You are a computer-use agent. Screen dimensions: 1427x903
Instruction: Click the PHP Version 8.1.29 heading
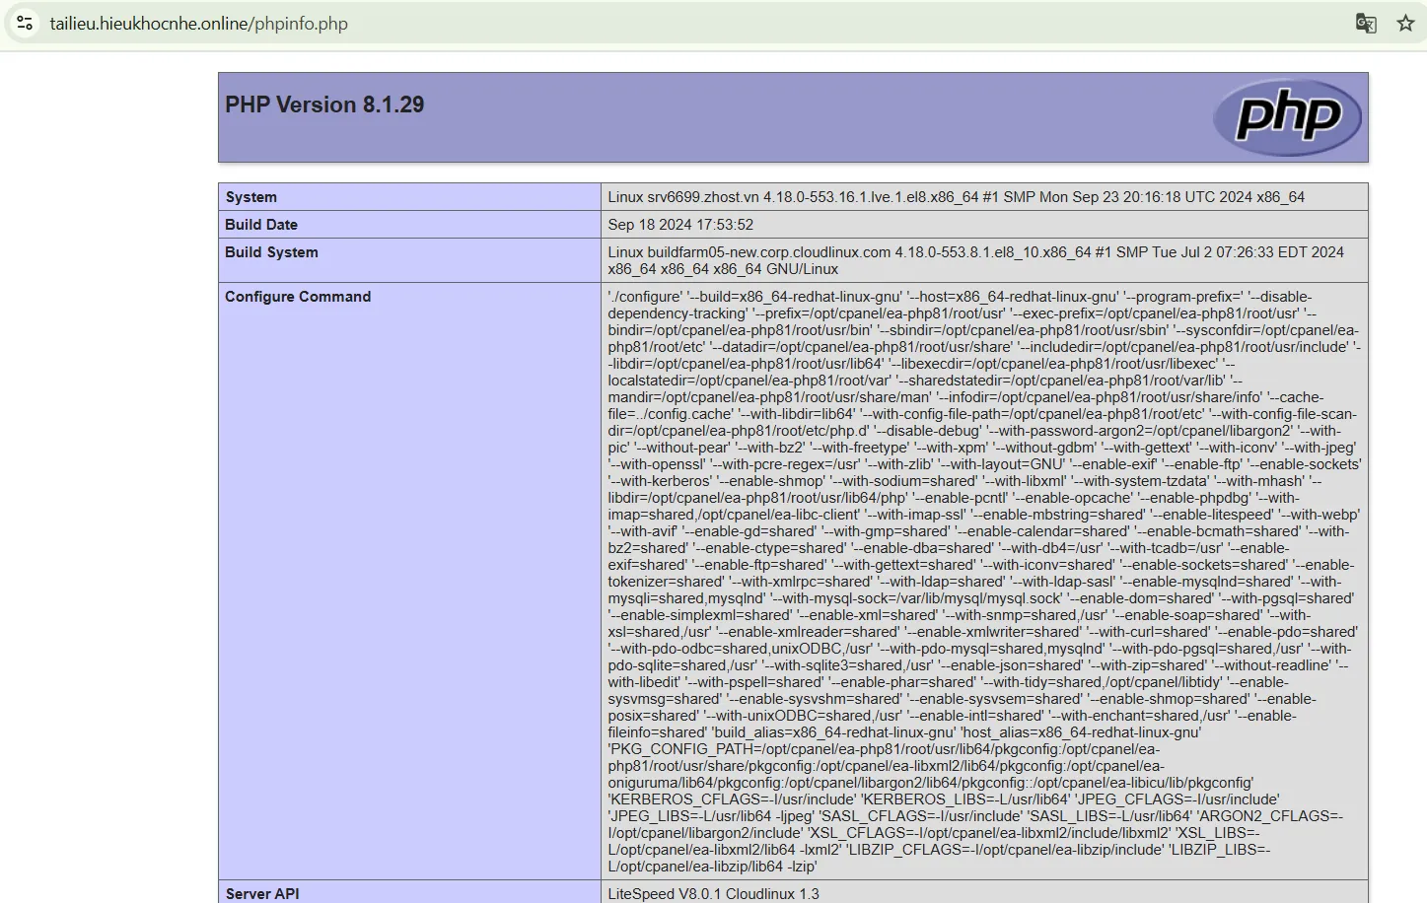point(324,104)
